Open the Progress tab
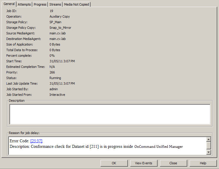The width and height of the screenshot is (219, 169). point(40,4)
